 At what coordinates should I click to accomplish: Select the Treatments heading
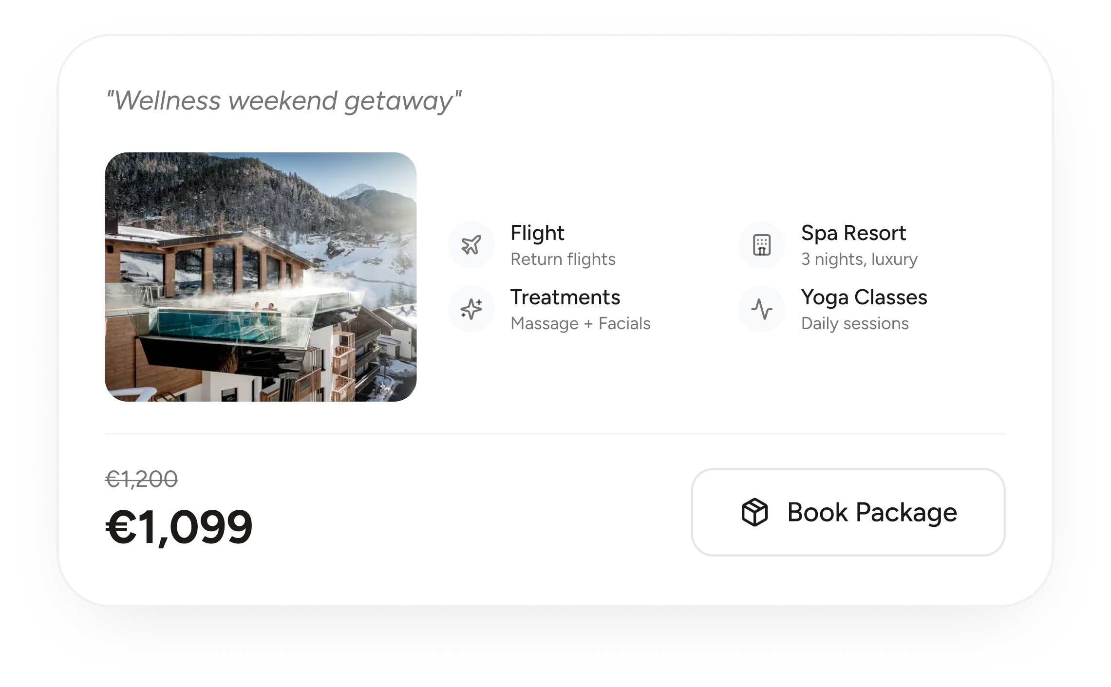coord(565,297)
